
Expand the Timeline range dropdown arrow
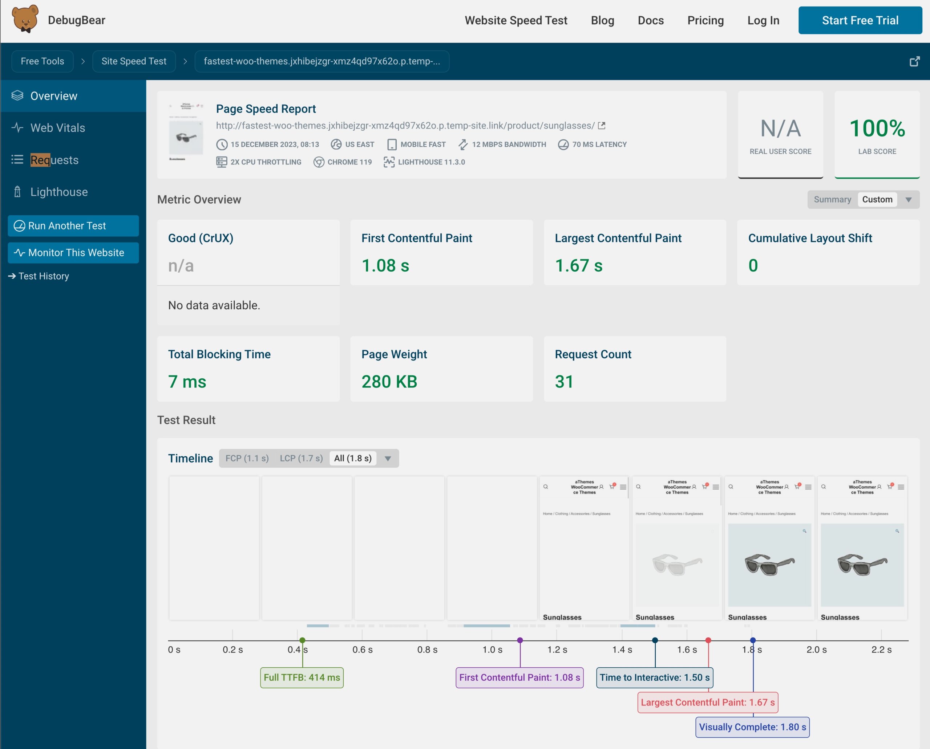click(388, 459)
